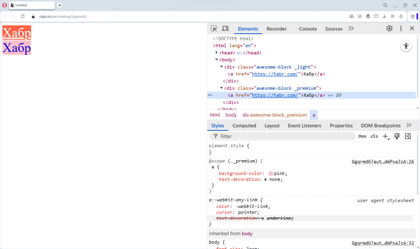Select body in the breadcrumb bar

(x=231, y=115)
